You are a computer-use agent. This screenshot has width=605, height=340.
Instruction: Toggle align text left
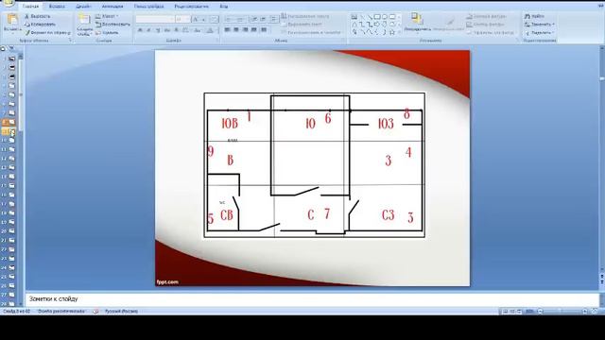click(227, 29)
